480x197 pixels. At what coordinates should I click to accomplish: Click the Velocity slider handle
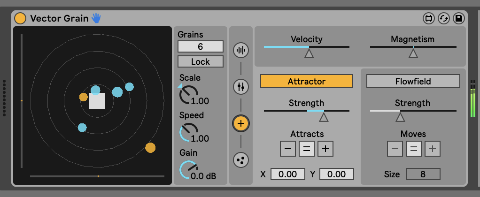309,53
